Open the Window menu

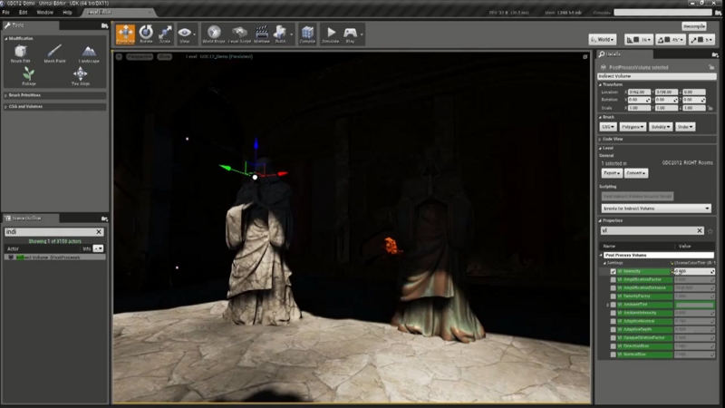click(x=44, y=13)
